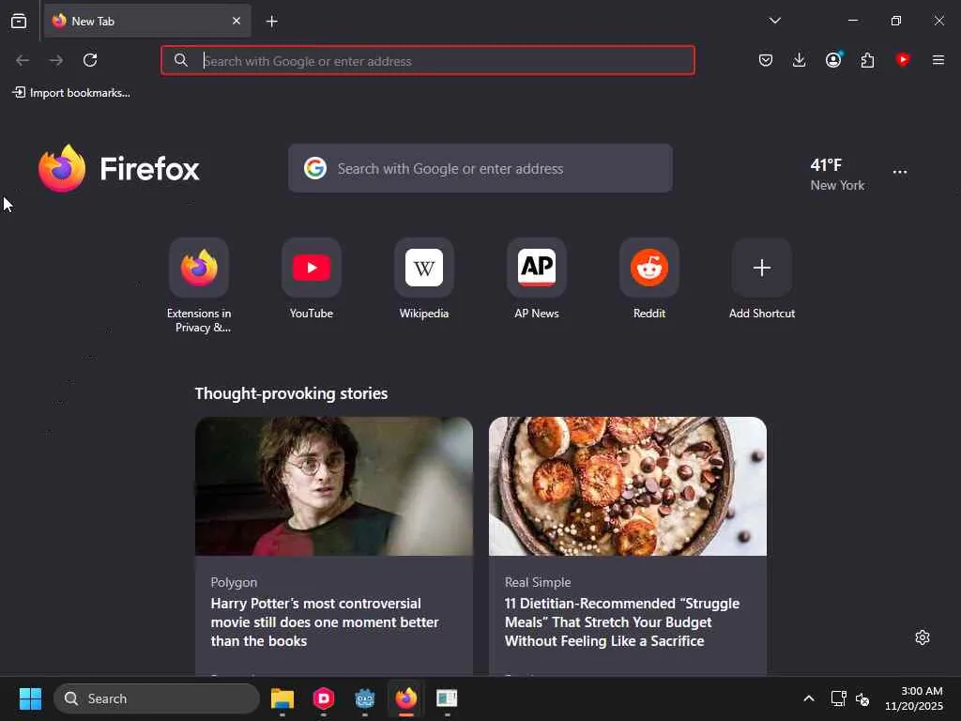Click the page's Google search box
The image size is (961, 721).
(480, 169)
